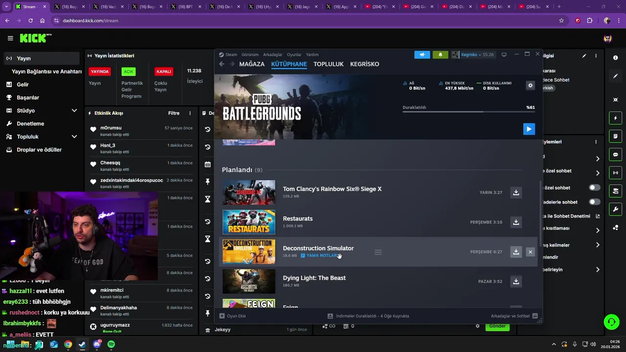This screenshot has width=626, height=352.
Task: Open the Kick profile avatar
Action: click(x=607, y=38)
